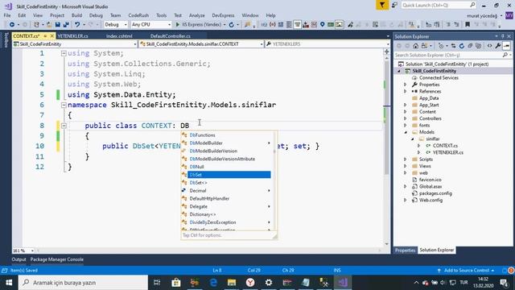
Task: Open the Output window tab
Action: 19,259
